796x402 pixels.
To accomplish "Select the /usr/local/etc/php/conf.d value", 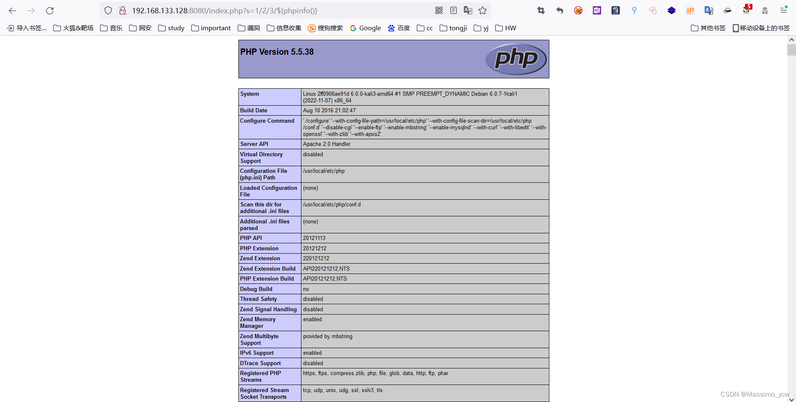I will tap(332, 205).
